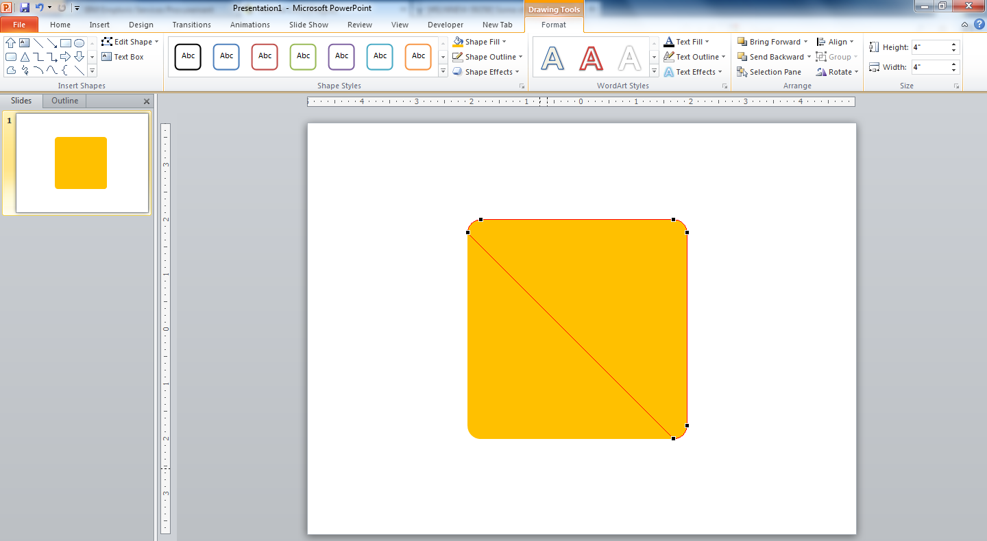The width and height of the screenshot is (987, 541).
Task: Open the Edit Shape dropdown
Action: 130,42
